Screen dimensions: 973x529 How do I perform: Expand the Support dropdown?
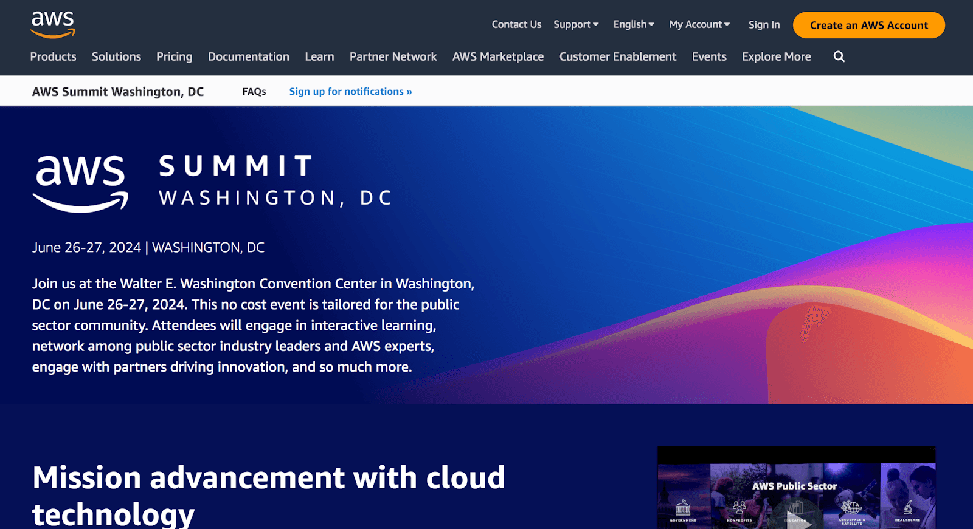click(576, 24)
